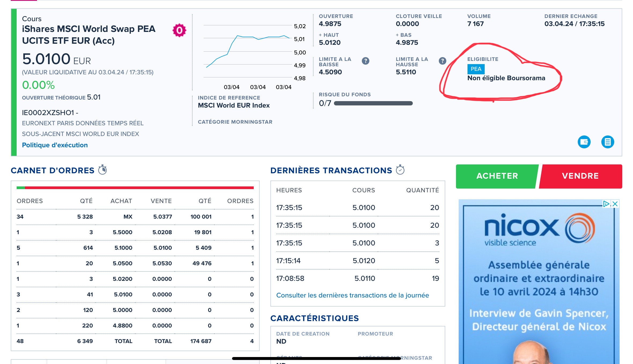Click the Catégorie Morningstar label under index
The image size is (633, 364).
click(x=235, y=122)
